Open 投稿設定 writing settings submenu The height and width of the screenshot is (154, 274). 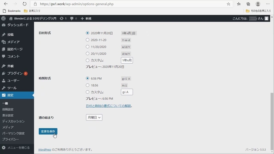point(8,109)
